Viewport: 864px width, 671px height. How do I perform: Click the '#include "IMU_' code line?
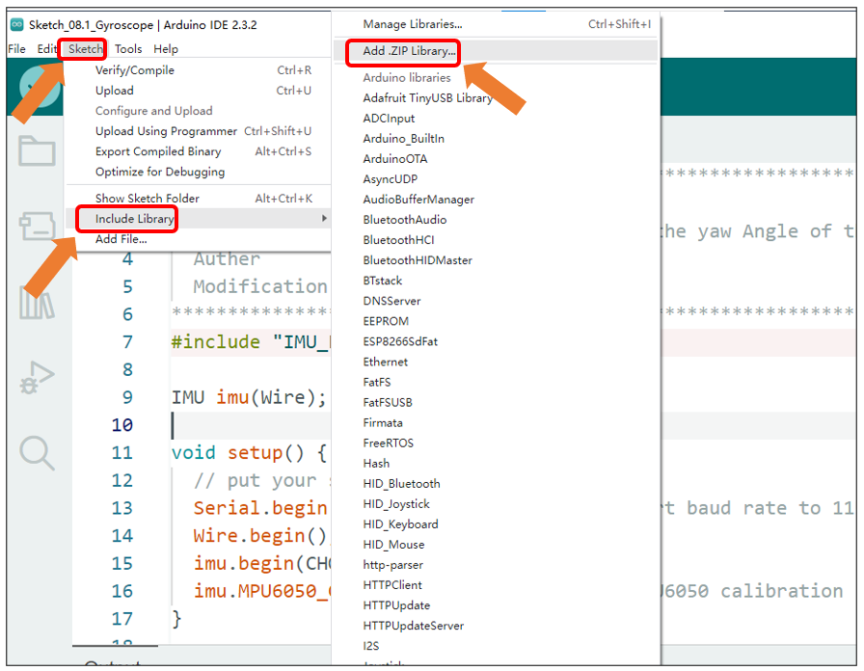(x=250, y=342)
